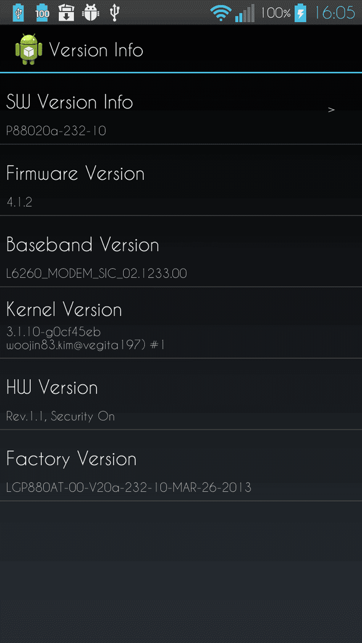Tap the P88020a-232-10 version text
The width and height of the screenshot is (362, 643).
[56, 131]
